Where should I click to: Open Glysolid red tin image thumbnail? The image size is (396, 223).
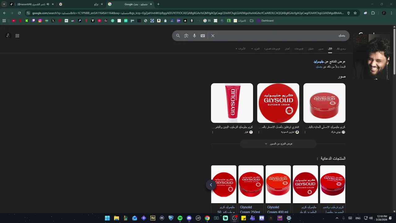(324, 103)
